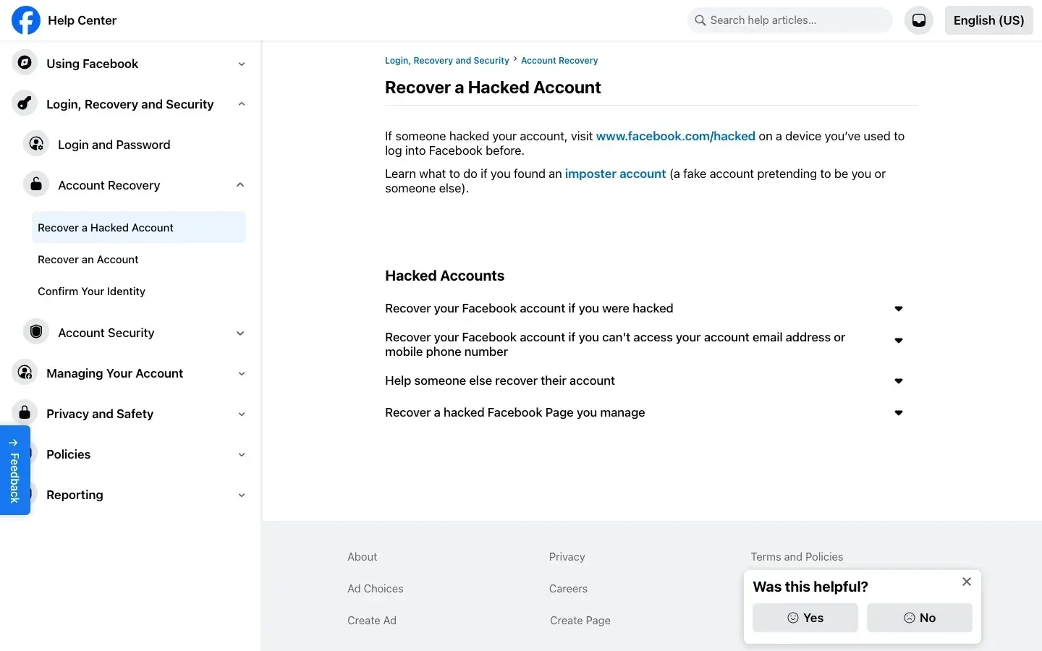Open the Feedback side tab
This screenshot has width=1042, height=651.
coord(14,470)
